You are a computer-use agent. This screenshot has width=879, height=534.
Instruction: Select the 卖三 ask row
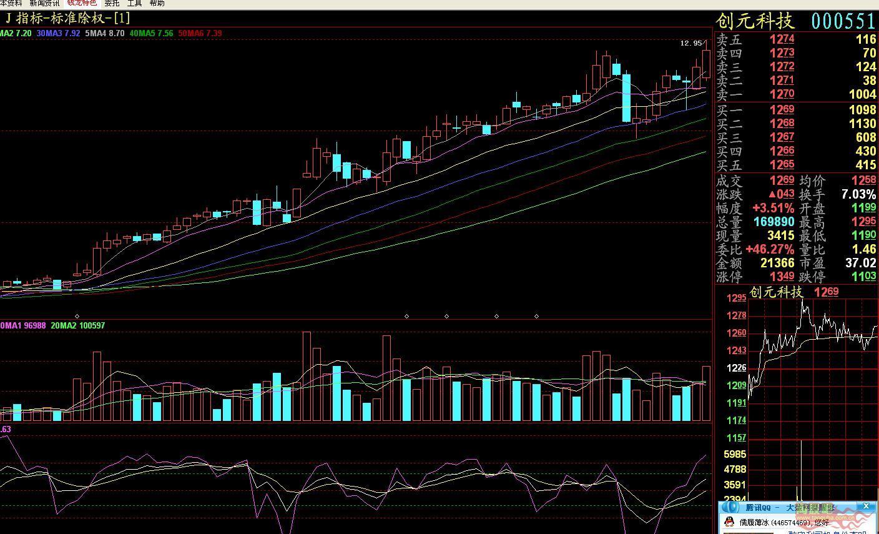click(796, 67)
